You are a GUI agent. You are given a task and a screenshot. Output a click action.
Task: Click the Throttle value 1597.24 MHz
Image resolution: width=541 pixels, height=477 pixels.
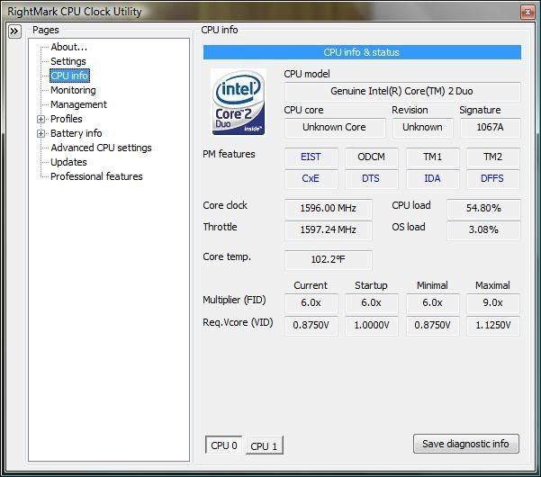329,230
